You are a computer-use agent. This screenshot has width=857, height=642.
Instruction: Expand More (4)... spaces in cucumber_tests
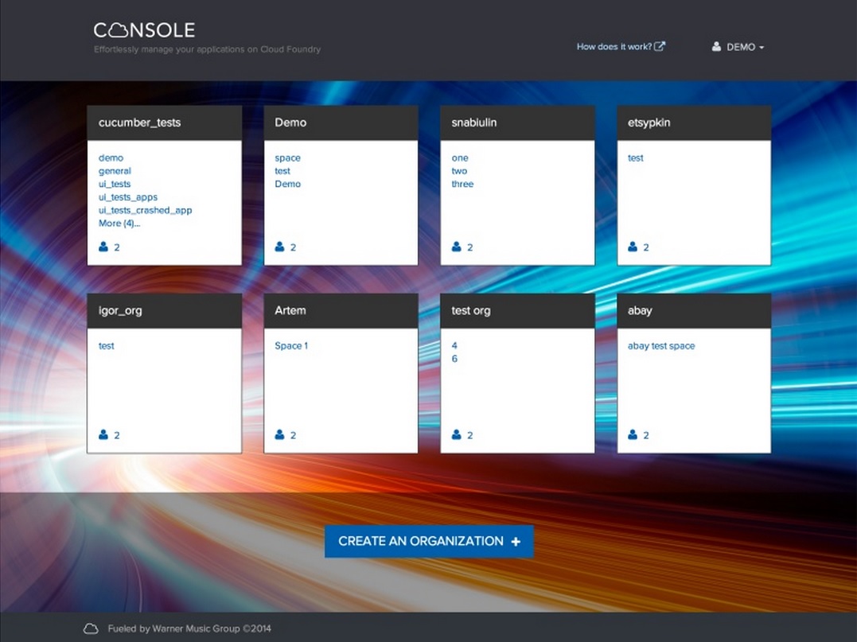coord(119,223)
